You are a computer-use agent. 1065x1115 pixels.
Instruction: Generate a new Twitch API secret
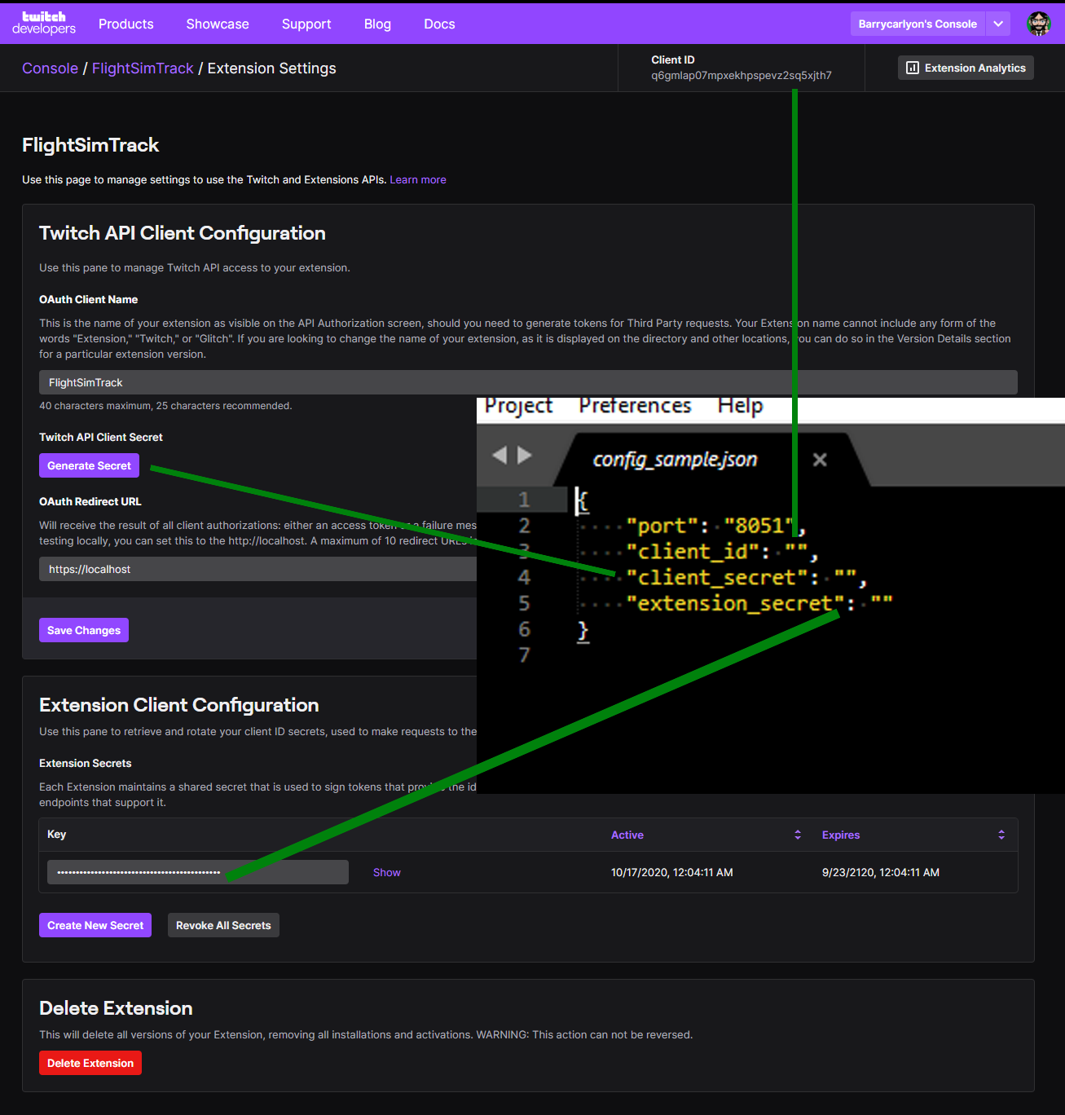coord(89,465)
